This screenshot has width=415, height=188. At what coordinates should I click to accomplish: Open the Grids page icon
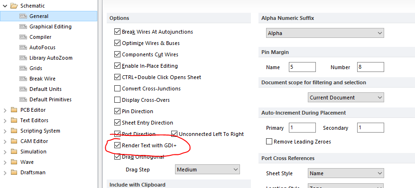[x=23, y=68]
